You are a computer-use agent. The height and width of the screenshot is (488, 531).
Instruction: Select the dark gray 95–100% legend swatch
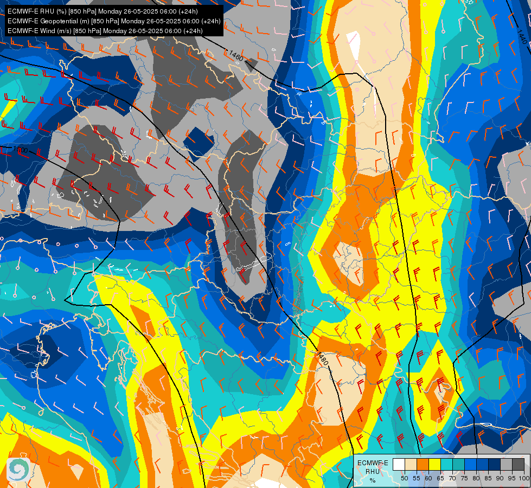[518, 464]
